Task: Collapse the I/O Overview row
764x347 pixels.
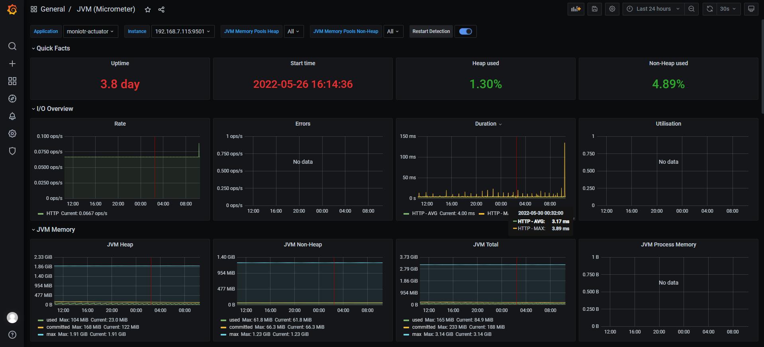Action: coord(52,109)
